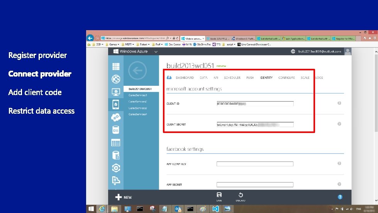Click the mobile service quickstart cloud icon
Image resolution: width=378 pixels, height=213 pixels.
[x=169, y=77]
